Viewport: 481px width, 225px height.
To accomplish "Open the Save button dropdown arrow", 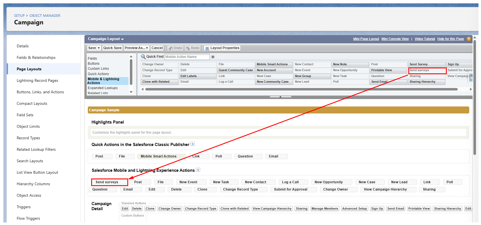I will point(99,48).
